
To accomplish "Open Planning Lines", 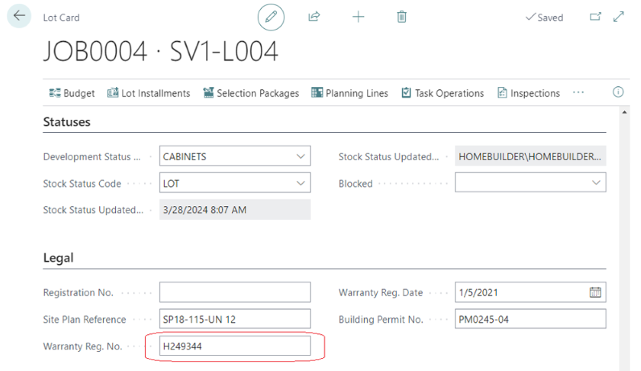I will tap(349, 93).
